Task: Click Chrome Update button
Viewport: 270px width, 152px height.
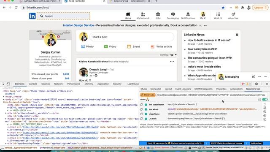Action: [260, 8]
